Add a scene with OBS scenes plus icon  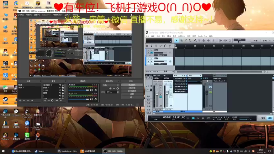(20, 100)
